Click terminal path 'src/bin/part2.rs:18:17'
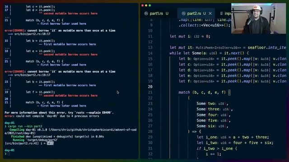Screen dimensions: 289x162 pyautogui.click(x=33, y=34)
